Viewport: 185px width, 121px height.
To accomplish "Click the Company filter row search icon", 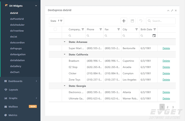I will tap(70, 36).
